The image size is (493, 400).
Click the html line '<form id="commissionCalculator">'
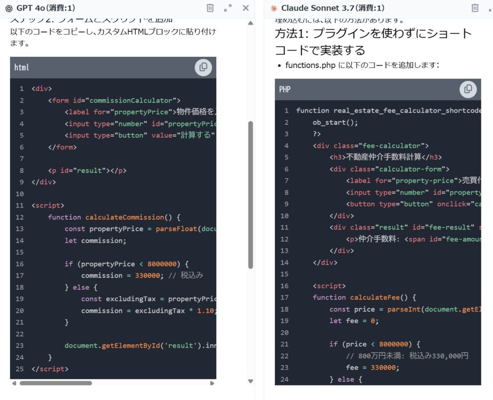coord(114,100)
